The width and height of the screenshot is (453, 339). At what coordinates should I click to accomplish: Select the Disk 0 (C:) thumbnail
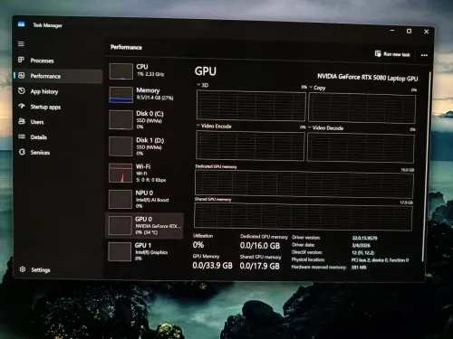[120, 119]
